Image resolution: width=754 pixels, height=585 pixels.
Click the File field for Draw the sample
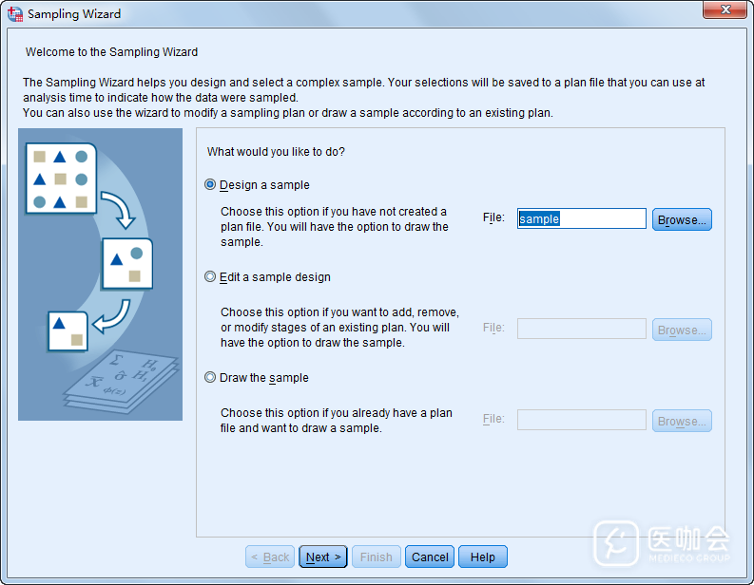click(581, 421)
